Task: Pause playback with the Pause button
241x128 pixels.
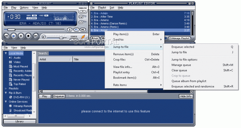Action: tap(21, 36)
